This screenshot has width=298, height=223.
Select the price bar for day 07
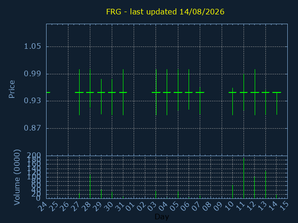pos(200,101)
